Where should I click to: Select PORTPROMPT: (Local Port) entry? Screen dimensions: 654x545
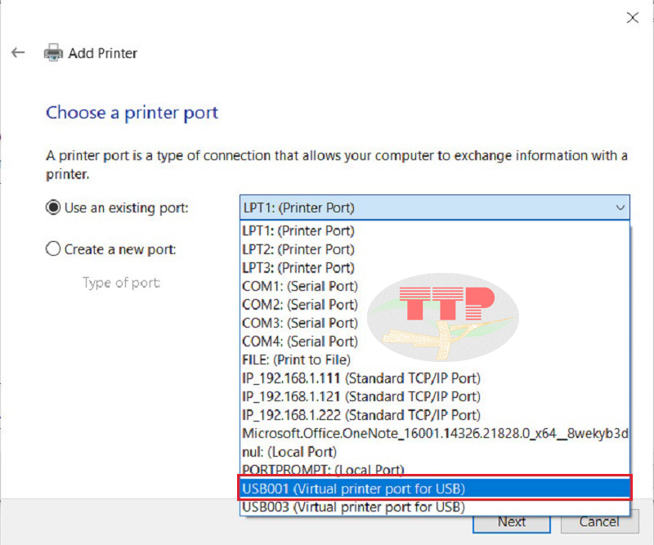tap(435, 469)
